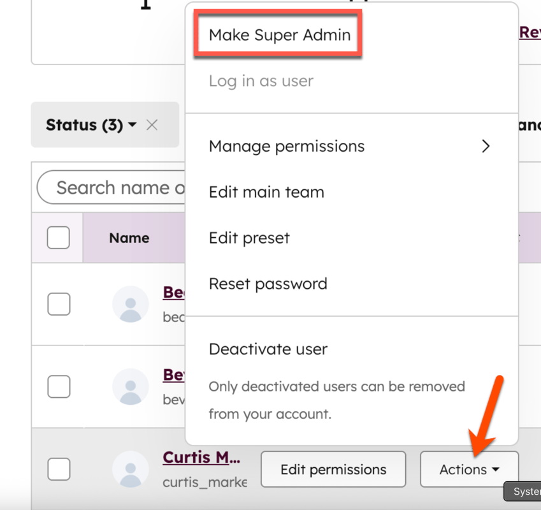Click the Search name input field
This screenshot has height=510, width=541.
click(x=112, y=187)
